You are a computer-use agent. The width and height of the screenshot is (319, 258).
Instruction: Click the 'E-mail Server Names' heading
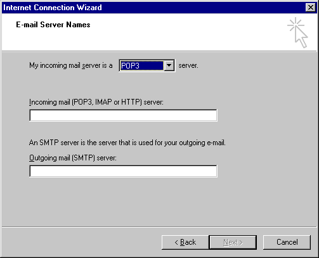click(x=53, y=25)
